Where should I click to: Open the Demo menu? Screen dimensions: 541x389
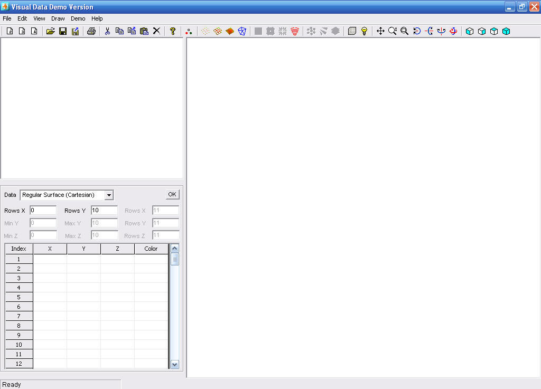click(78, 18)
